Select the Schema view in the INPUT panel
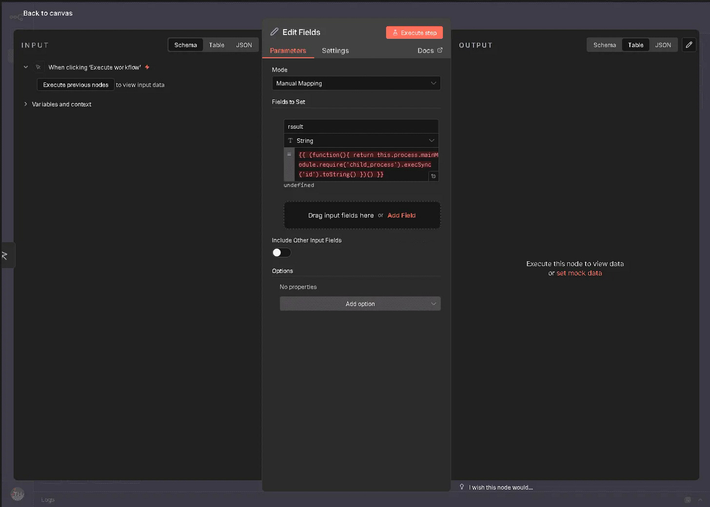 point(186,45)
